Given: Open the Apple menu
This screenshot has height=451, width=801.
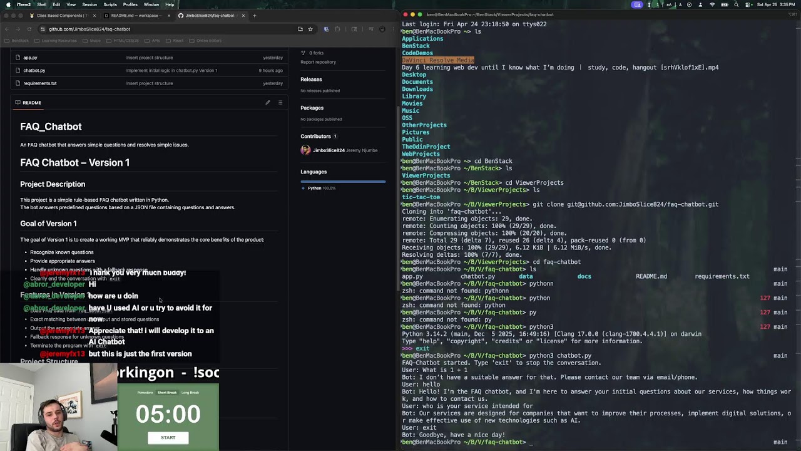Looking at the screenshot, I should (8, 4).
